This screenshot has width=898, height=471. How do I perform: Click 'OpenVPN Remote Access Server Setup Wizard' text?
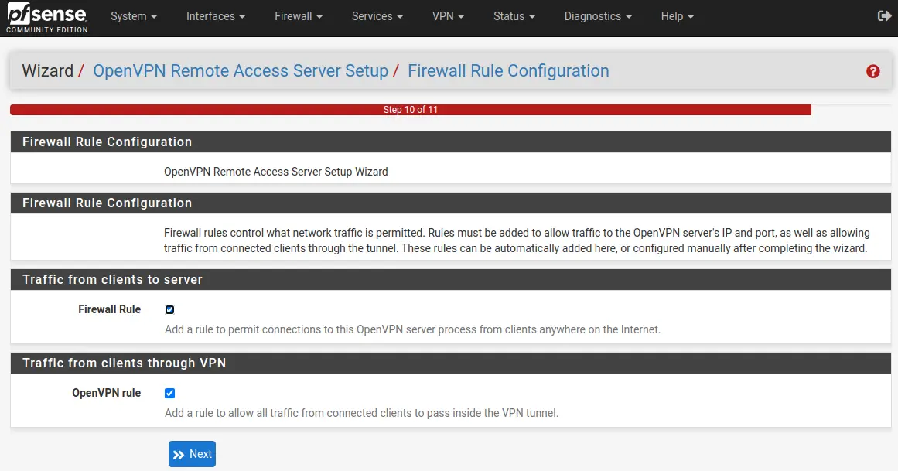point(276,172)
